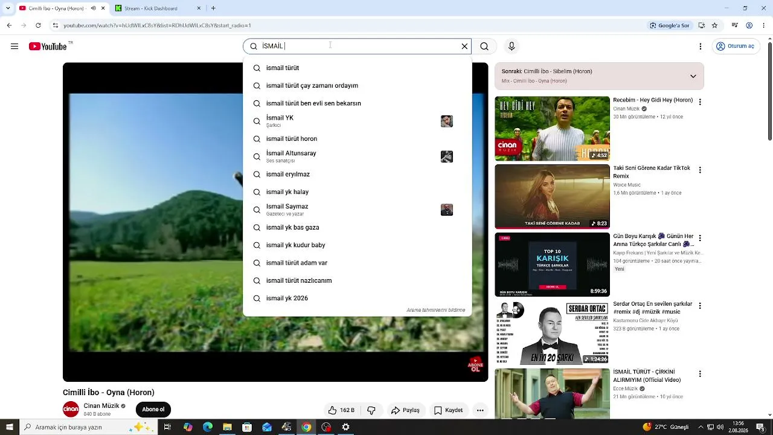
Task: Choose the "ismail türüt adam var" suggestion
Action: (x=357, y=263)
